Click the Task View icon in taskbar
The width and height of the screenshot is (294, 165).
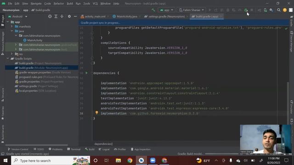pyautogui.click(x=107, y=160)
